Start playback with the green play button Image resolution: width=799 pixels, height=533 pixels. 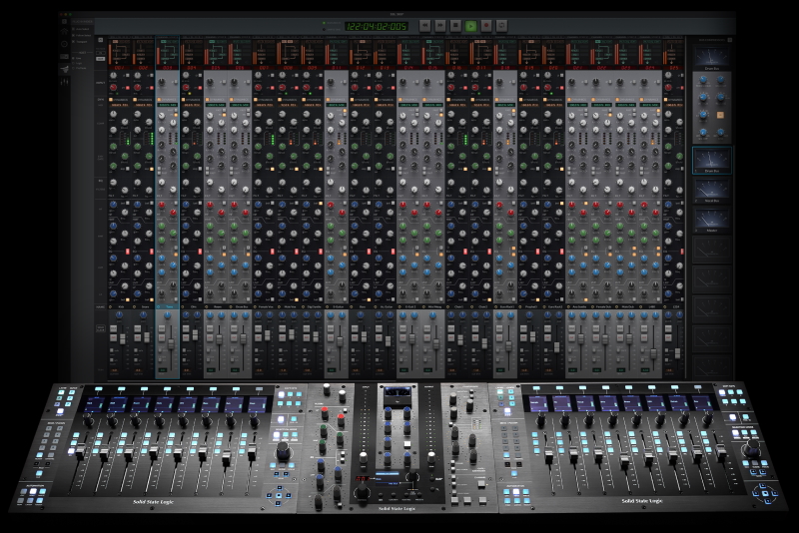click(470, 26)
